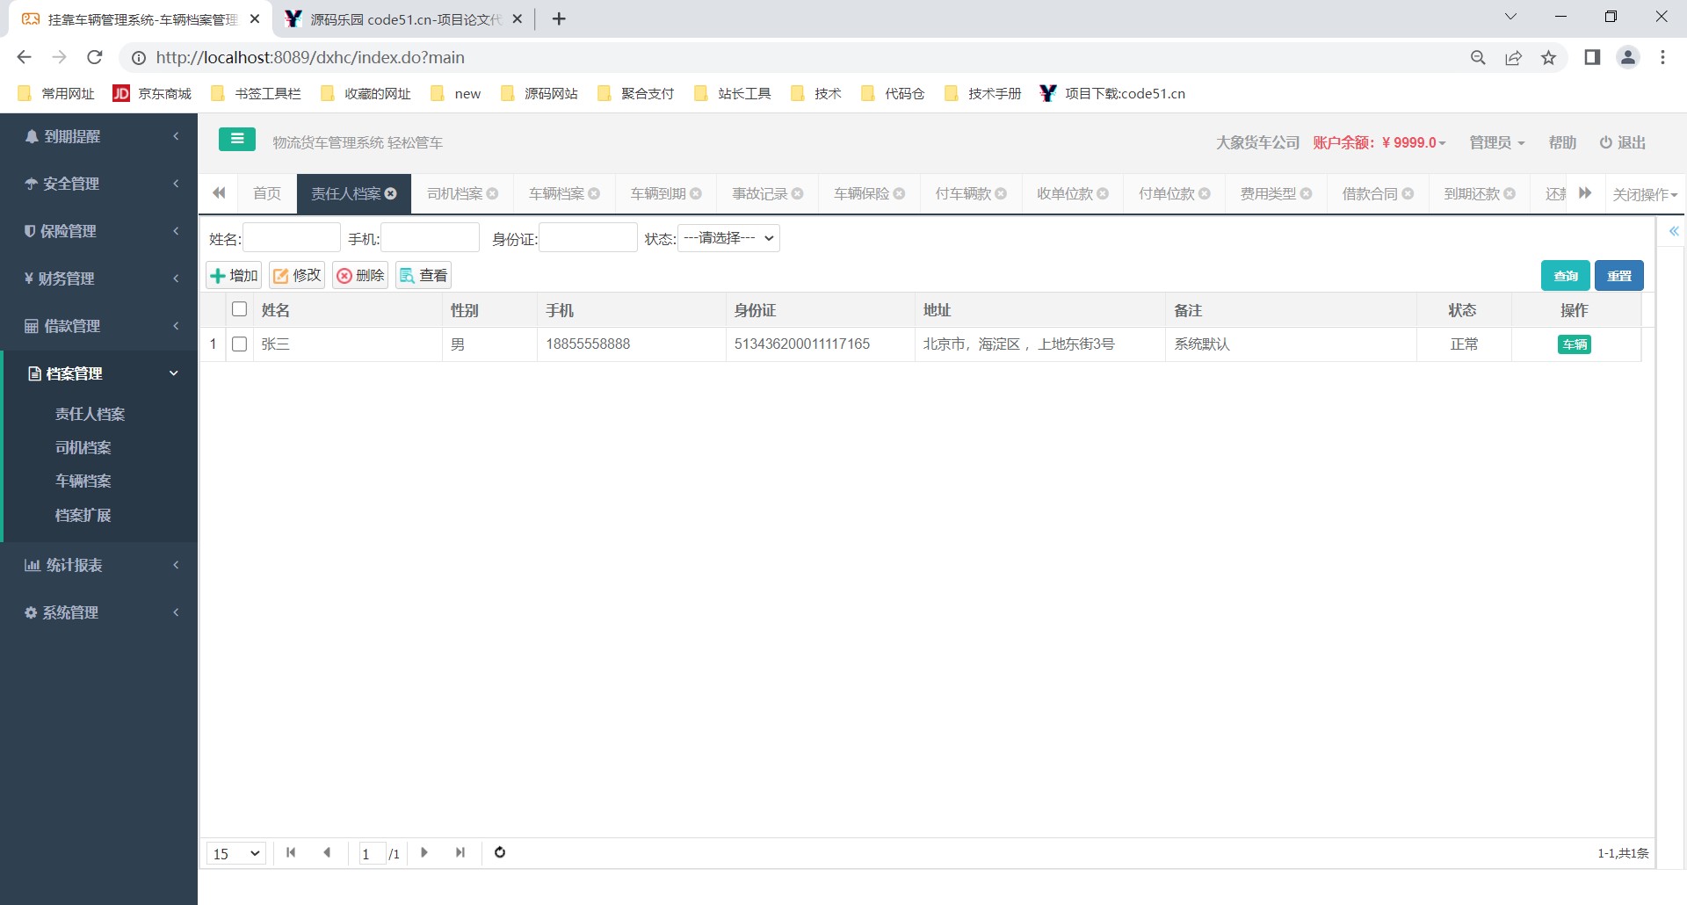Expand the 系统管理 sidebar menu

coord(99,612)
